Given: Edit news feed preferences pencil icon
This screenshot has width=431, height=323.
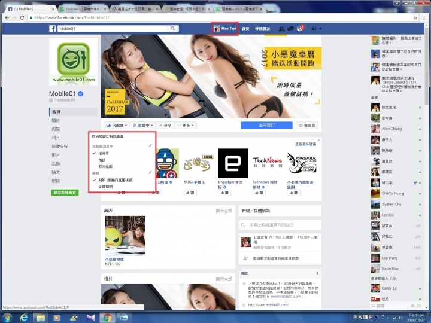Looking at the screenshot, I should coord(150,145).
